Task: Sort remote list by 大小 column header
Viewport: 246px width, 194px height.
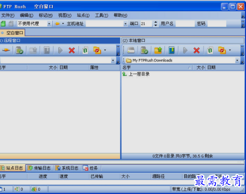Action: coord(43,68)
